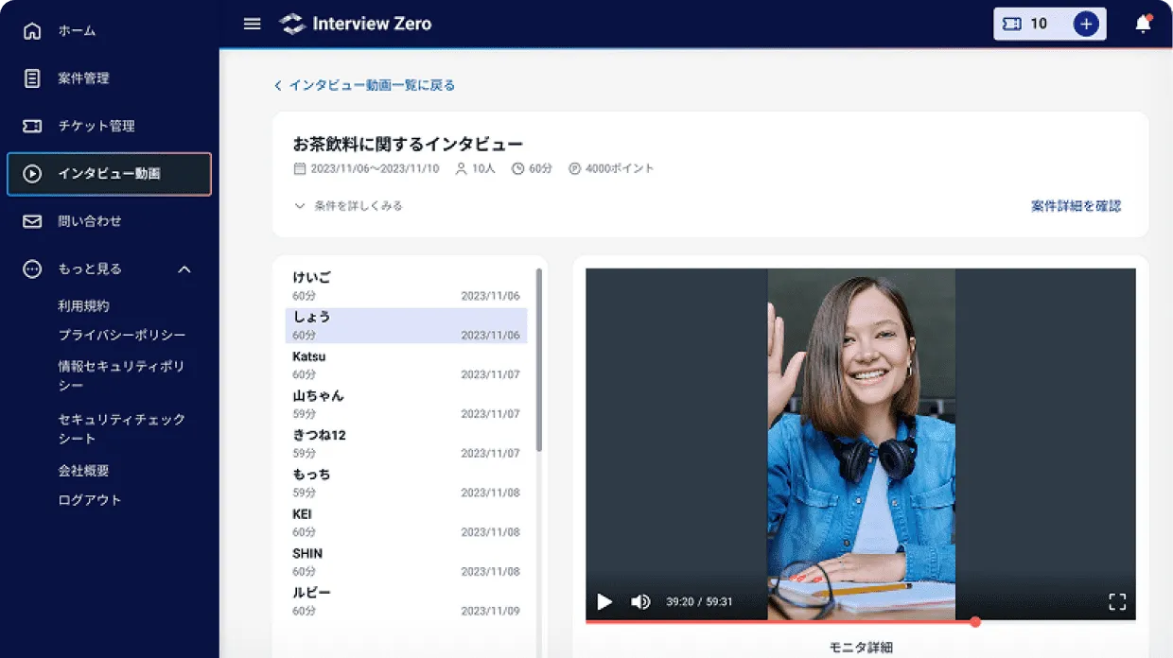
Task: Click the Interview Zero logo
Action: pos(355,24)
